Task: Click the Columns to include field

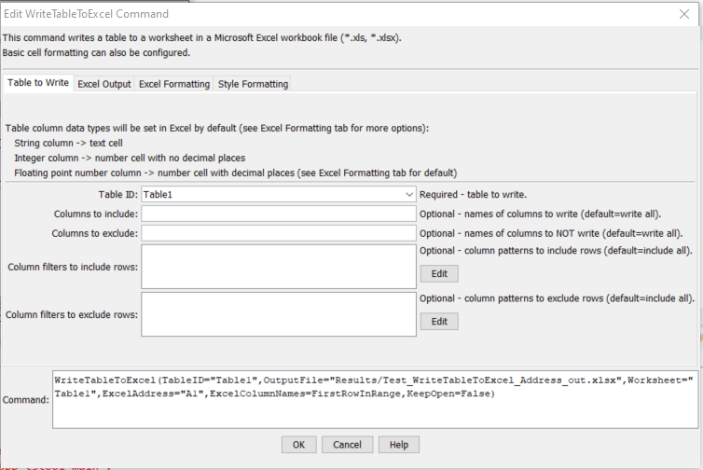Action: coord(279,214)
